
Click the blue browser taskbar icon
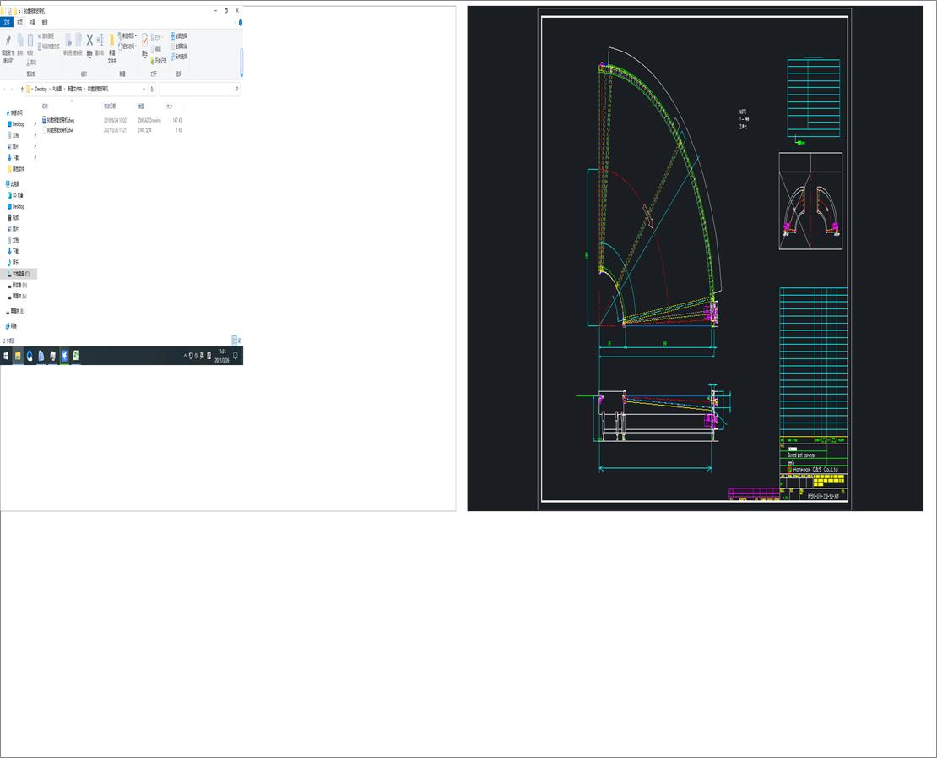[30, 356]
